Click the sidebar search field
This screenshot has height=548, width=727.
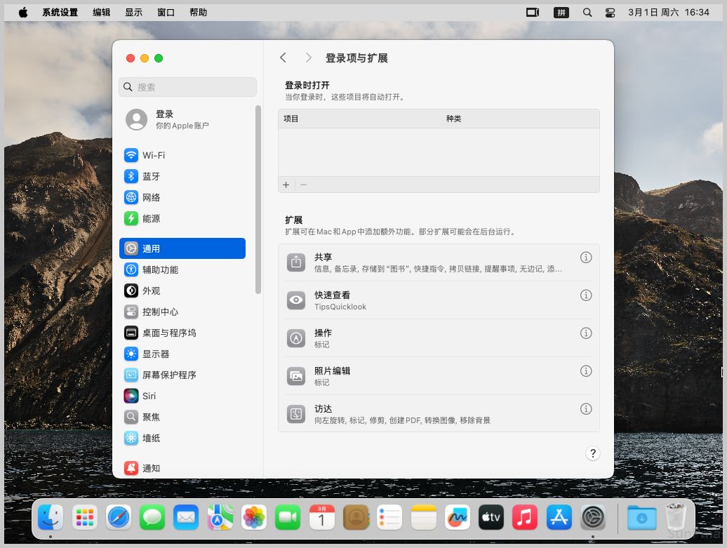coord(188,87)
